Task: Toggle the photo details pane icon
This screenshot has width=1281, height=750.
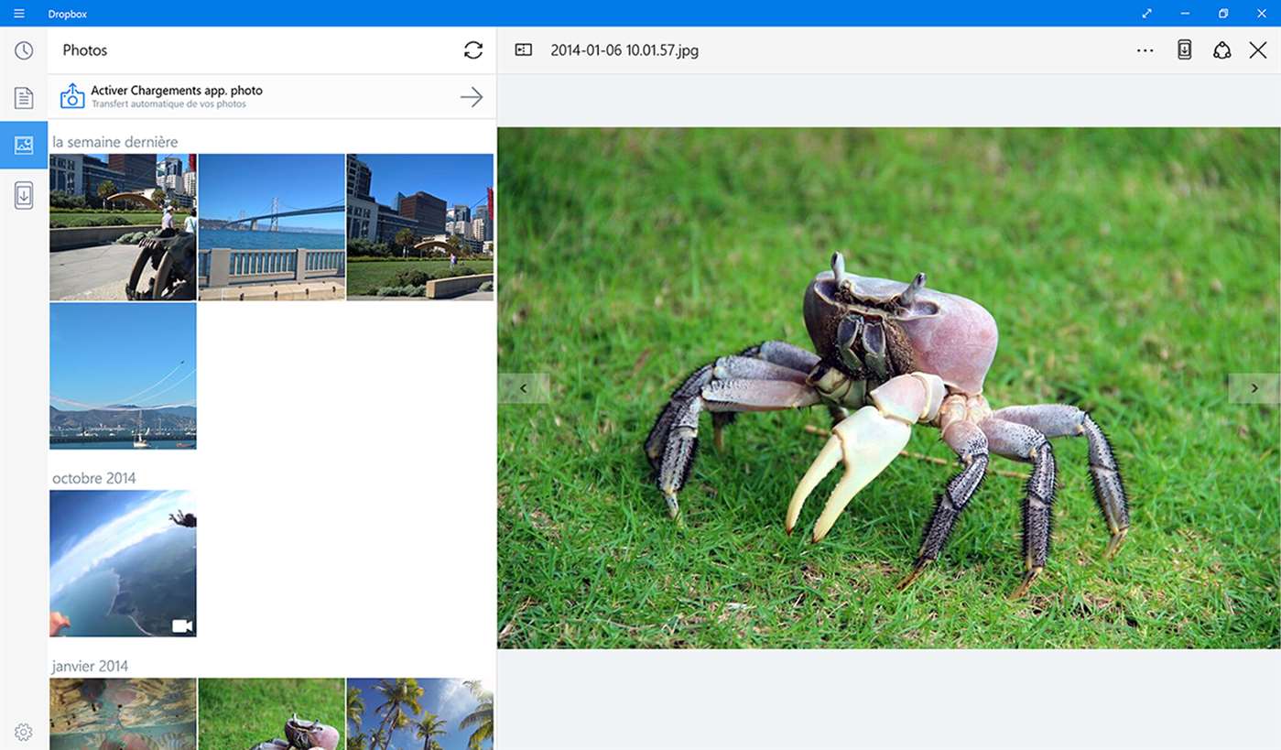Action: tap(524, 50)
